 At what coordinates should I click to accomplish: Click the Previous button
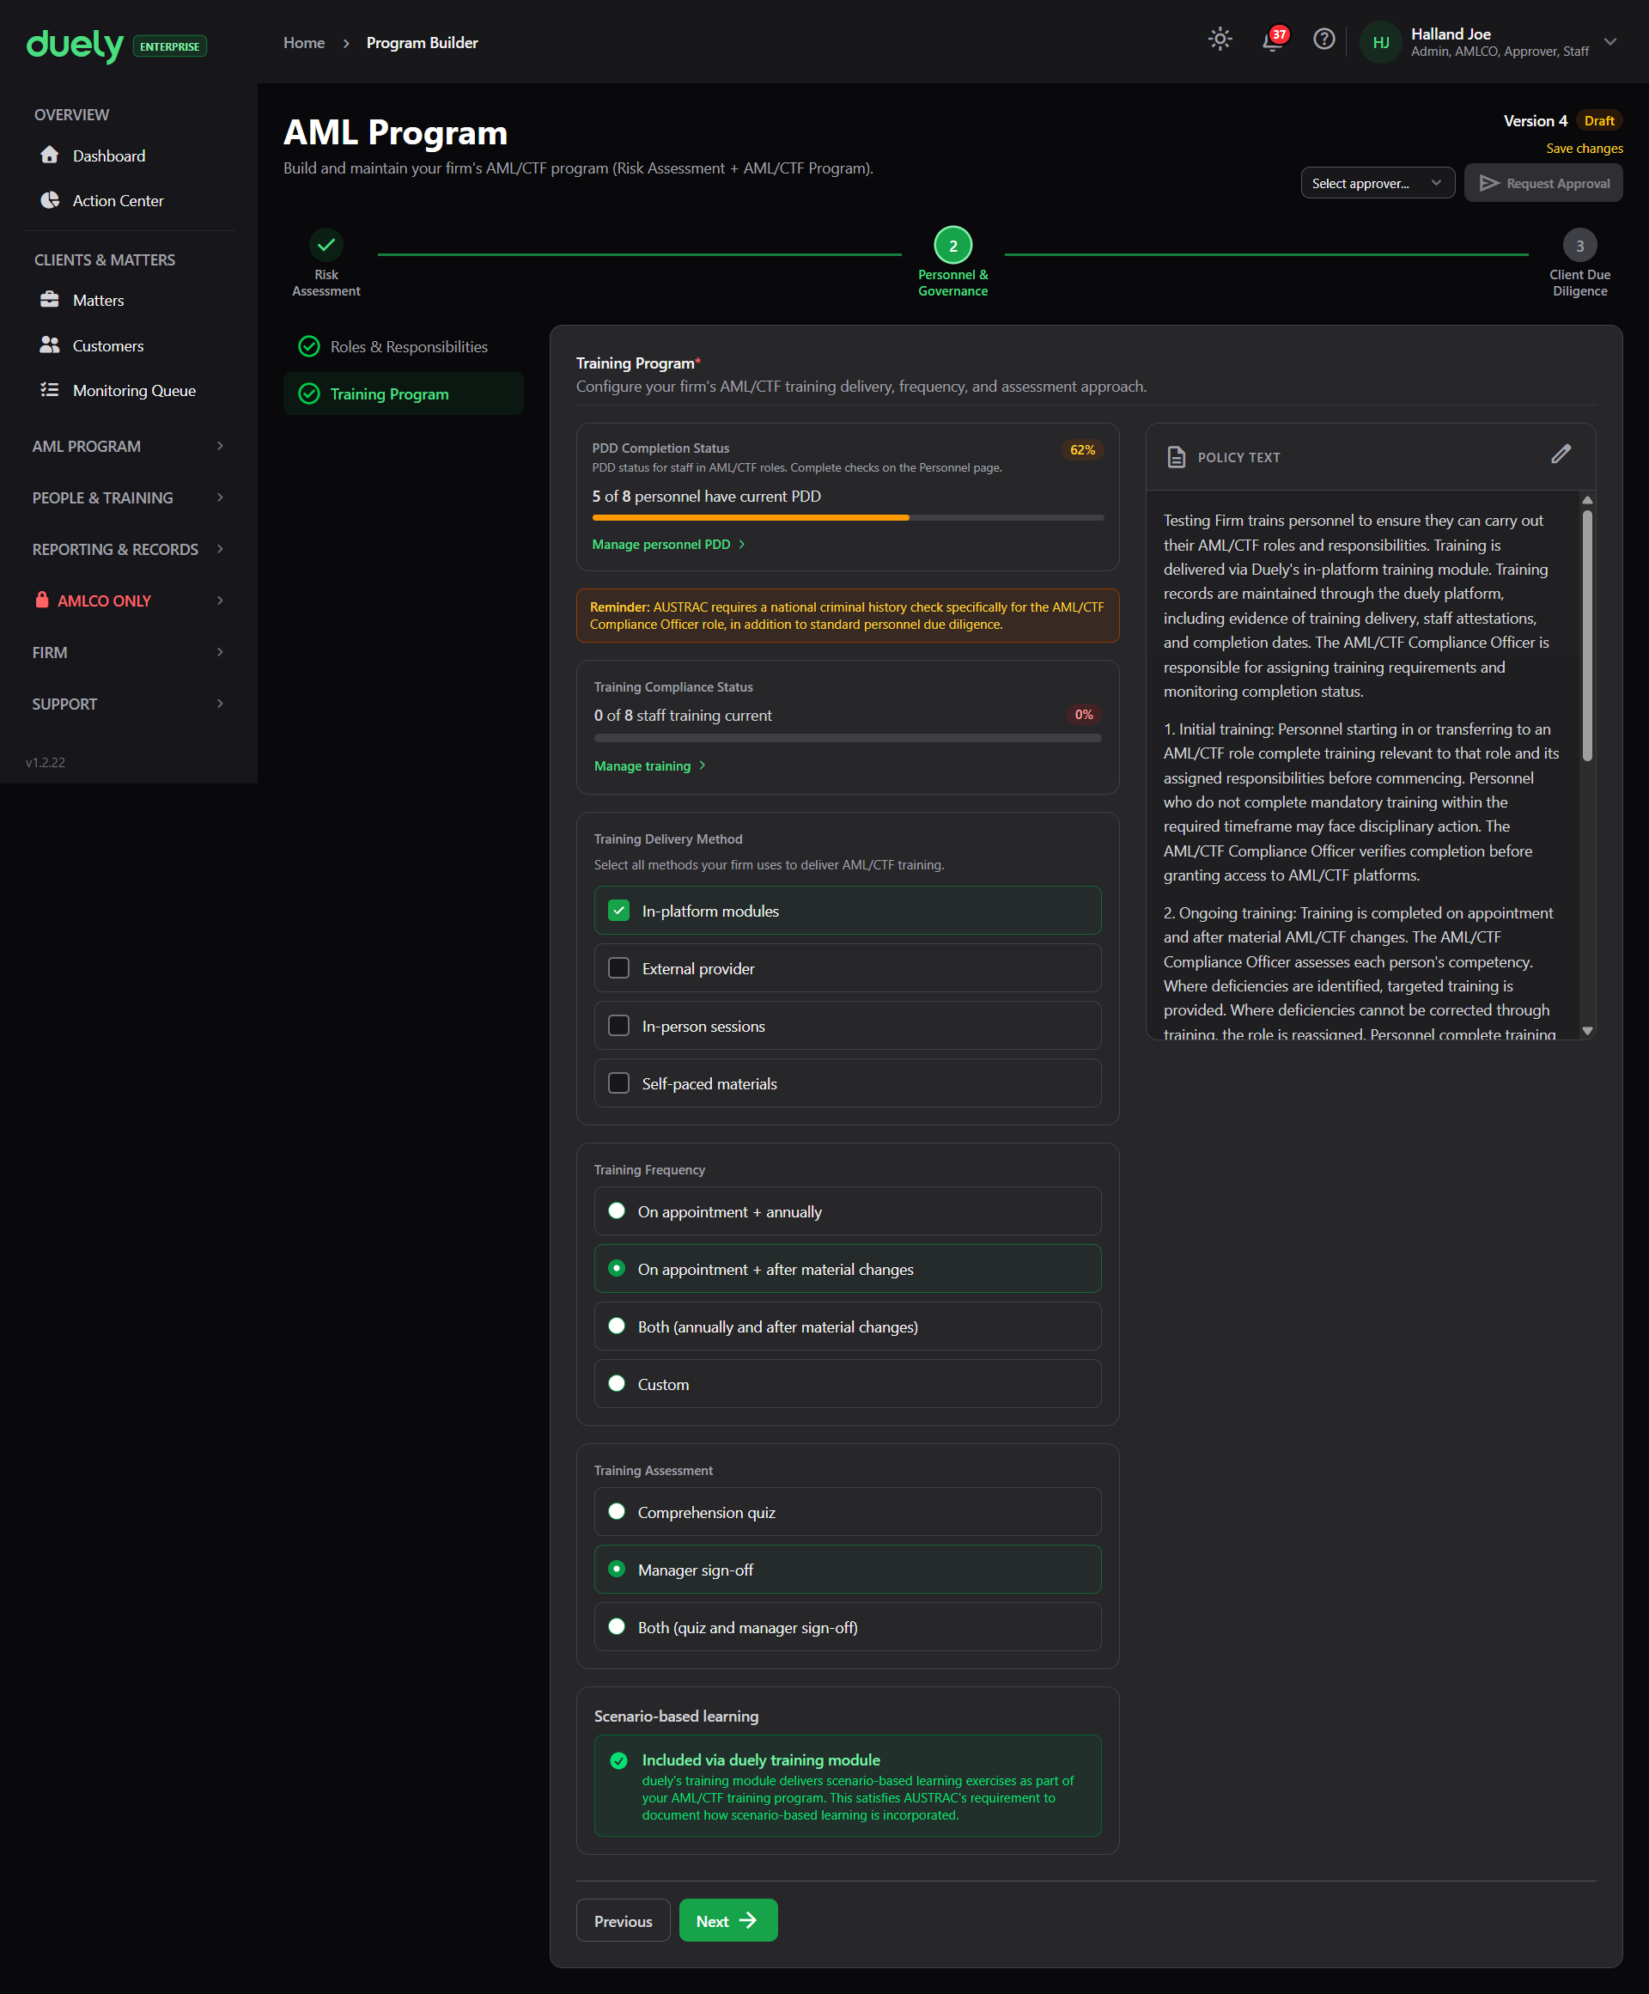click(x=623, y=1920)
